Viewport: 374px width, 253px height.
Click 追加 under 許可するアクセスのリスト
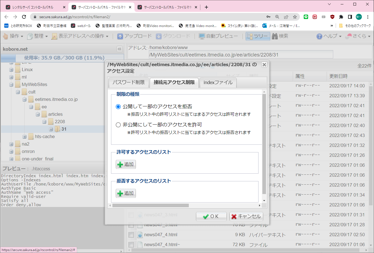(126, 164)
